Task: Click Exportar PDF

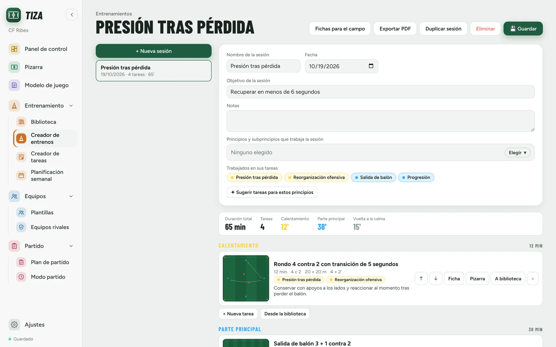Action: click(x=395, y=29)
